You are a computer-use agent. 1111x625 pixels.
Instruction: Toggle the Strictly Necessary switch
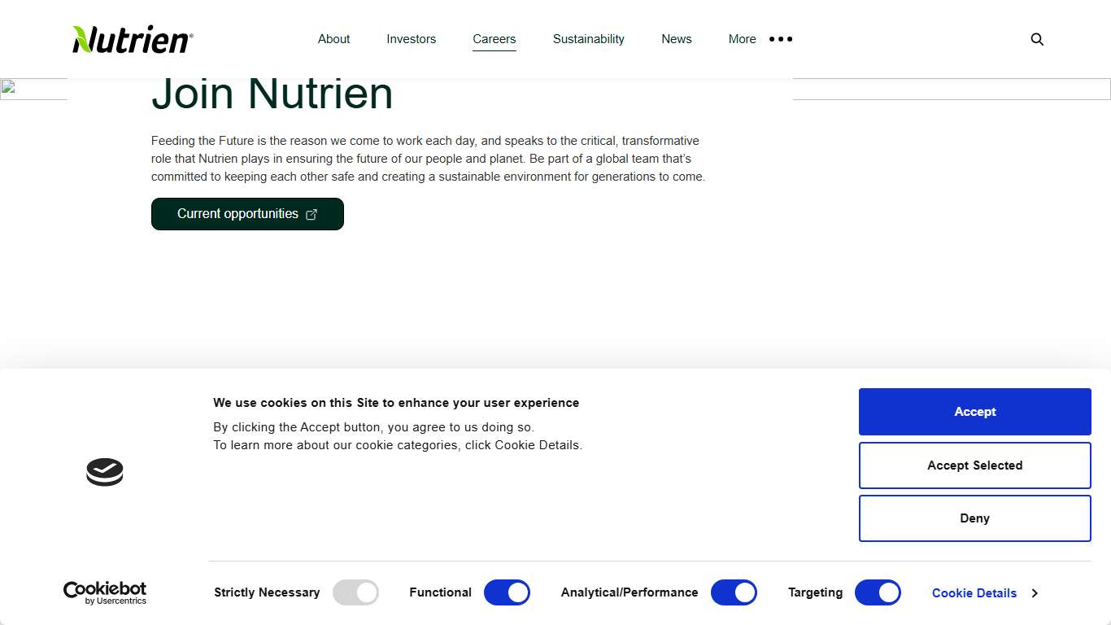click(355, 592)
